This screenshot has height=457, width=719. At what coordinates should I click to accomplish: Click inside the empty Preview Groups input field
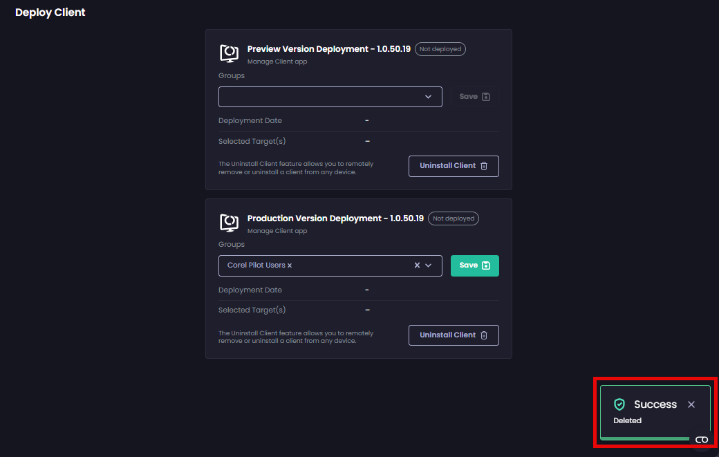(325, 96)
